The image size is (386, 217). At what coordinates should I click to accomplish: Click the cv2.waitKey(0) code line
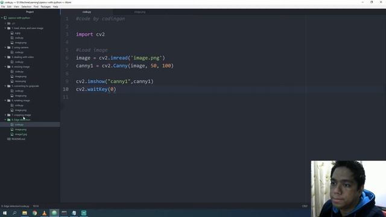tap(96, 89)
